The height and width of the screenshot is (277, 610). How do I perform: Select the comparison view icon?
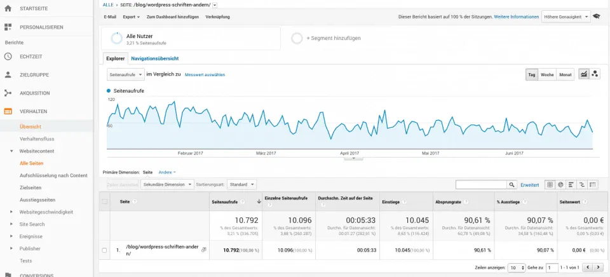pos(582,185)
